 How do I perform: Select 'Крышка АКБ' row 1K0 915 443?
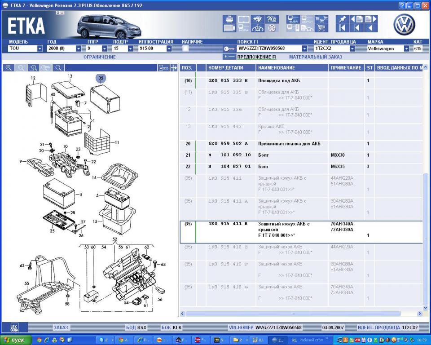[301, 132]
